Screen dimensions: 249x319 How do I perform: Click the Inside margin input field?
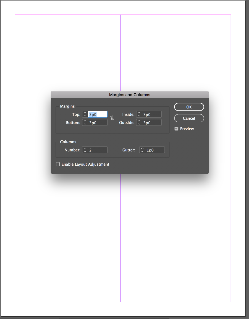[152, 114]
